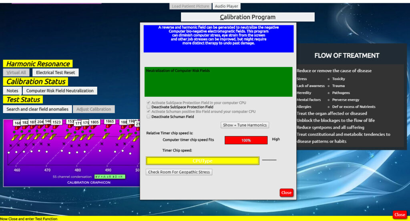Enable Deactivate SubSpace Protection Field checkbox
Image resolution: width=410 pixels, height=221 pixels.
[x=149, y=107]
